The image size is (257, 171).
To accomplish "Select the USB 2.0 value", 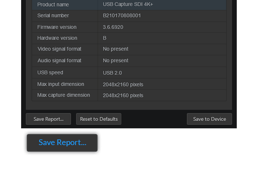I will [x=112, y=73].
